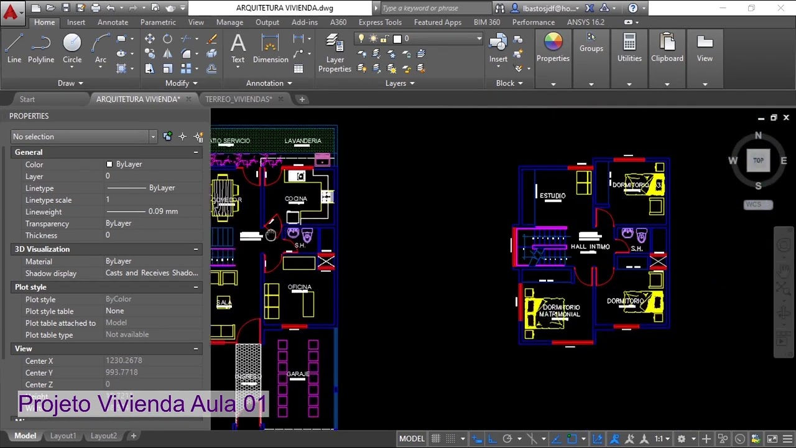Click the layer 0 color swatch in Layers panel

click(x=397, y=39)
